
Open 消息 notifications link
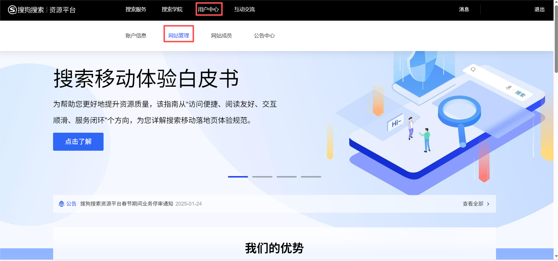[464, 9]
